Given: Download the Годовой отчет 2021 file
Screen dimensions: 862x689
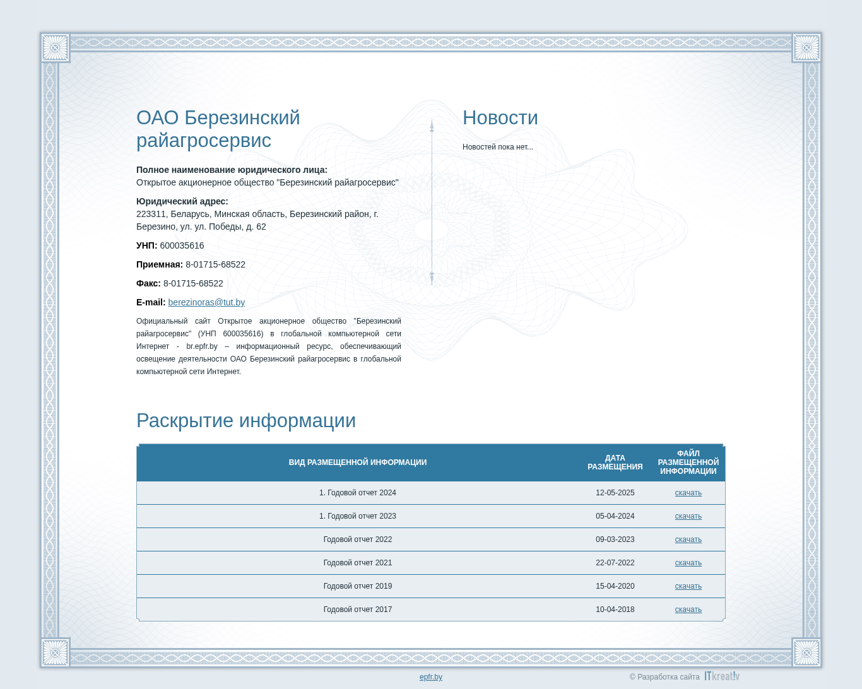Looking at the screenshot, I should coord(688,563).
